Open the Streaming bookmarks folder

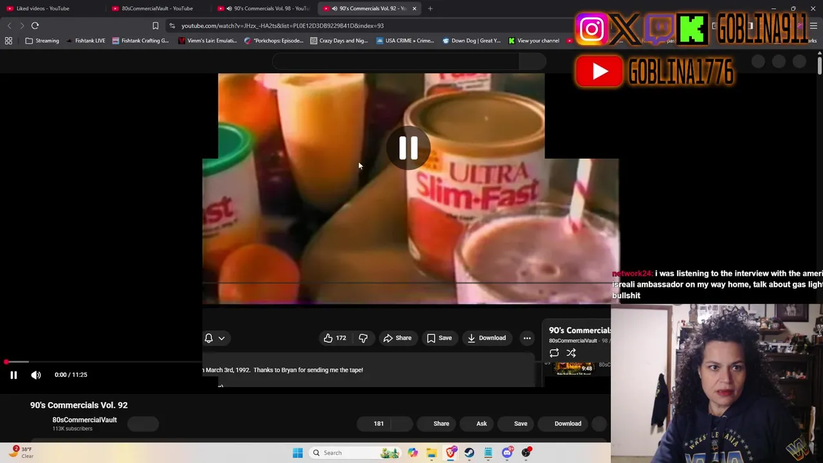point(42,41)
